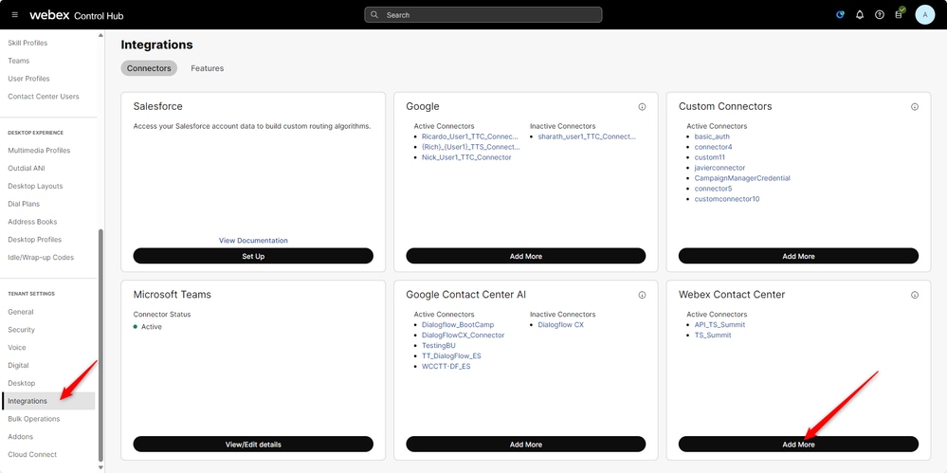The image size is (947, 473).
Task: Click Add More on Google Contact Center AI
Action: click(x=525, y=444)
